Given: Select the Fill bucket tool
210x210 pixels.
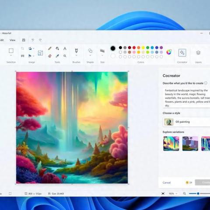Looking at the screenshot, I should click(57, 49).
